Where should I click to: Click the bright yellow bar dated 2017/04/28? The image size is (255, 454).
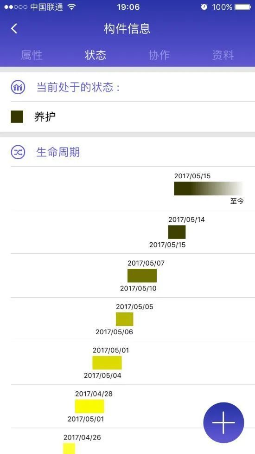89,406
